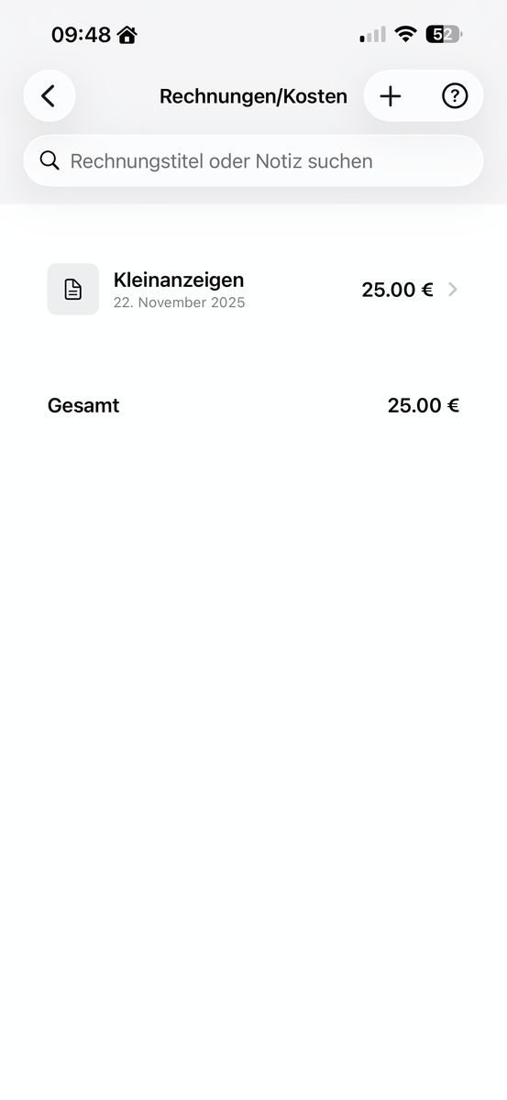Tap the battery indicator showing 52
The image size is (507, 1100).
coord(444,34)
